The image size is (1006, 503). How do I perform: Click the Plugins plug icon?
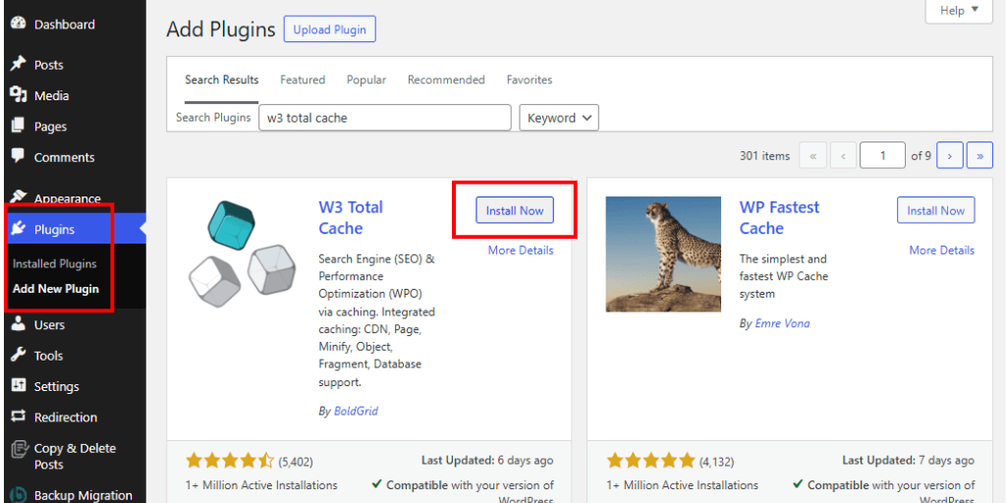tap(19, 228)
